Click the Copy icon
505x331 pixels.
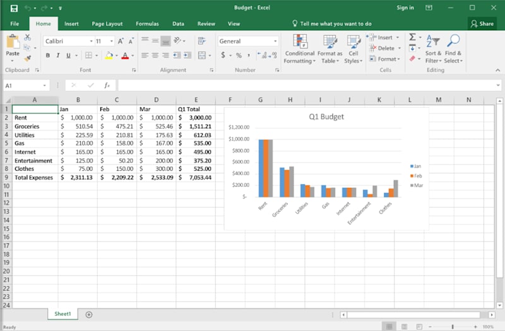pos(27,48)
